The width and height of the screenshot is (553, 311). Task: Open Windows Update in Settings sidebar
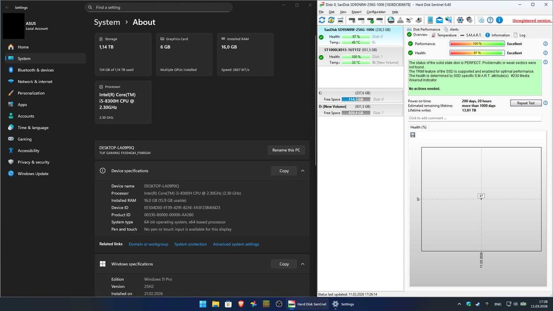46,173
